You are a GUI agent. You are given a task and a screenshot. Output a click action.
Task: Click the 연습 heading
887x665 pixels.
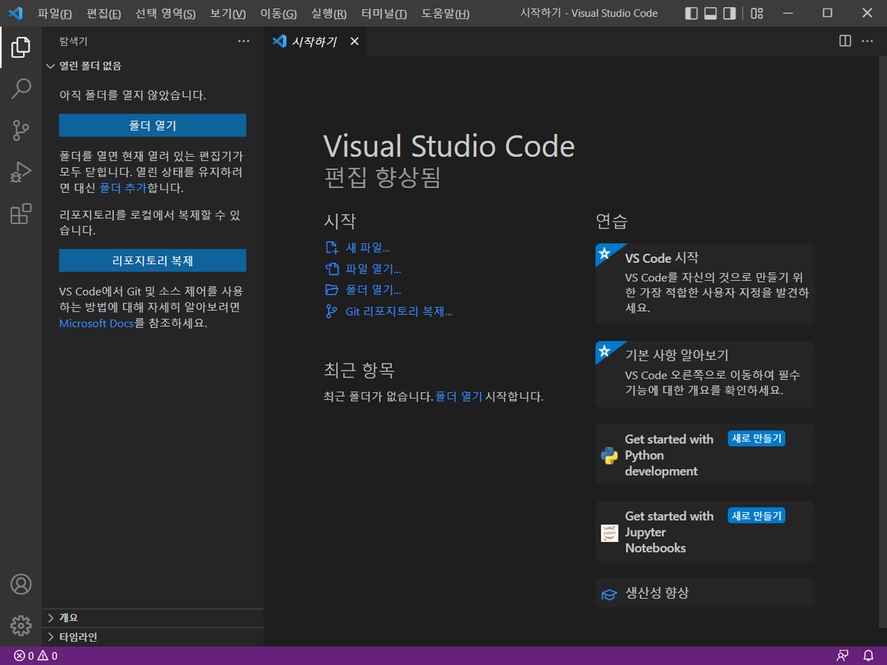pos(612,221)
